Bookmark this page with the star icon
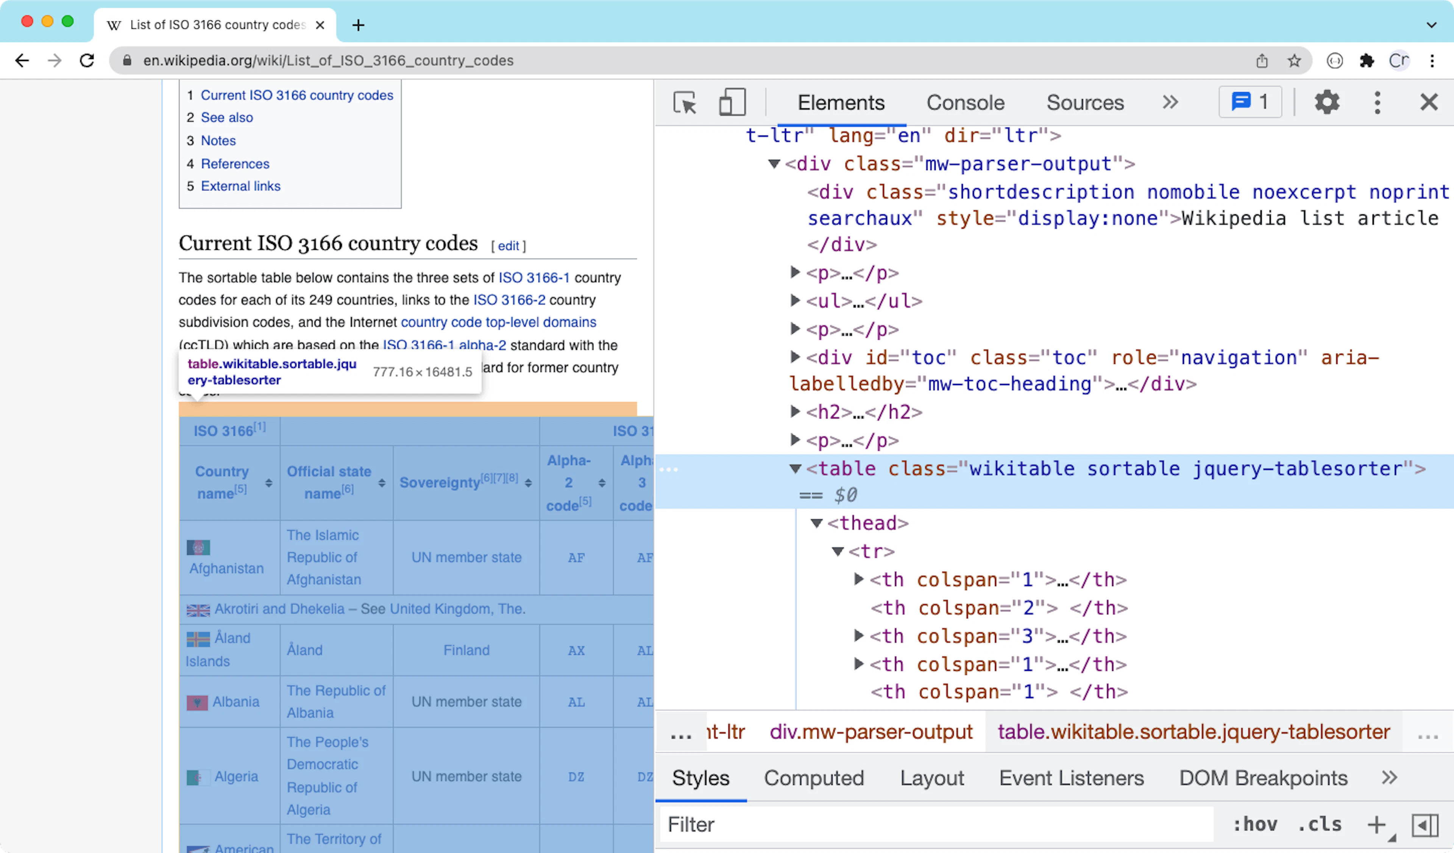 click(x=1294, y=61)
